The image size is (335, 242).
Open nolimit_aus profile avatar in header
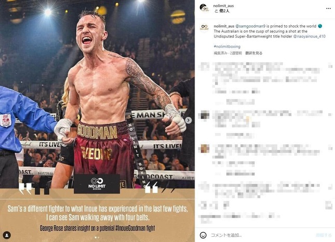tap(204, 8)
